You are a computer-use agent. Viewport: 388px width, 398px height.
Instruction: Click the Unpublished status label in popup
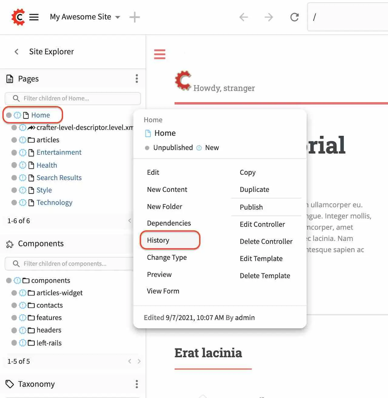pyautogui.click(x=173, y=148)
